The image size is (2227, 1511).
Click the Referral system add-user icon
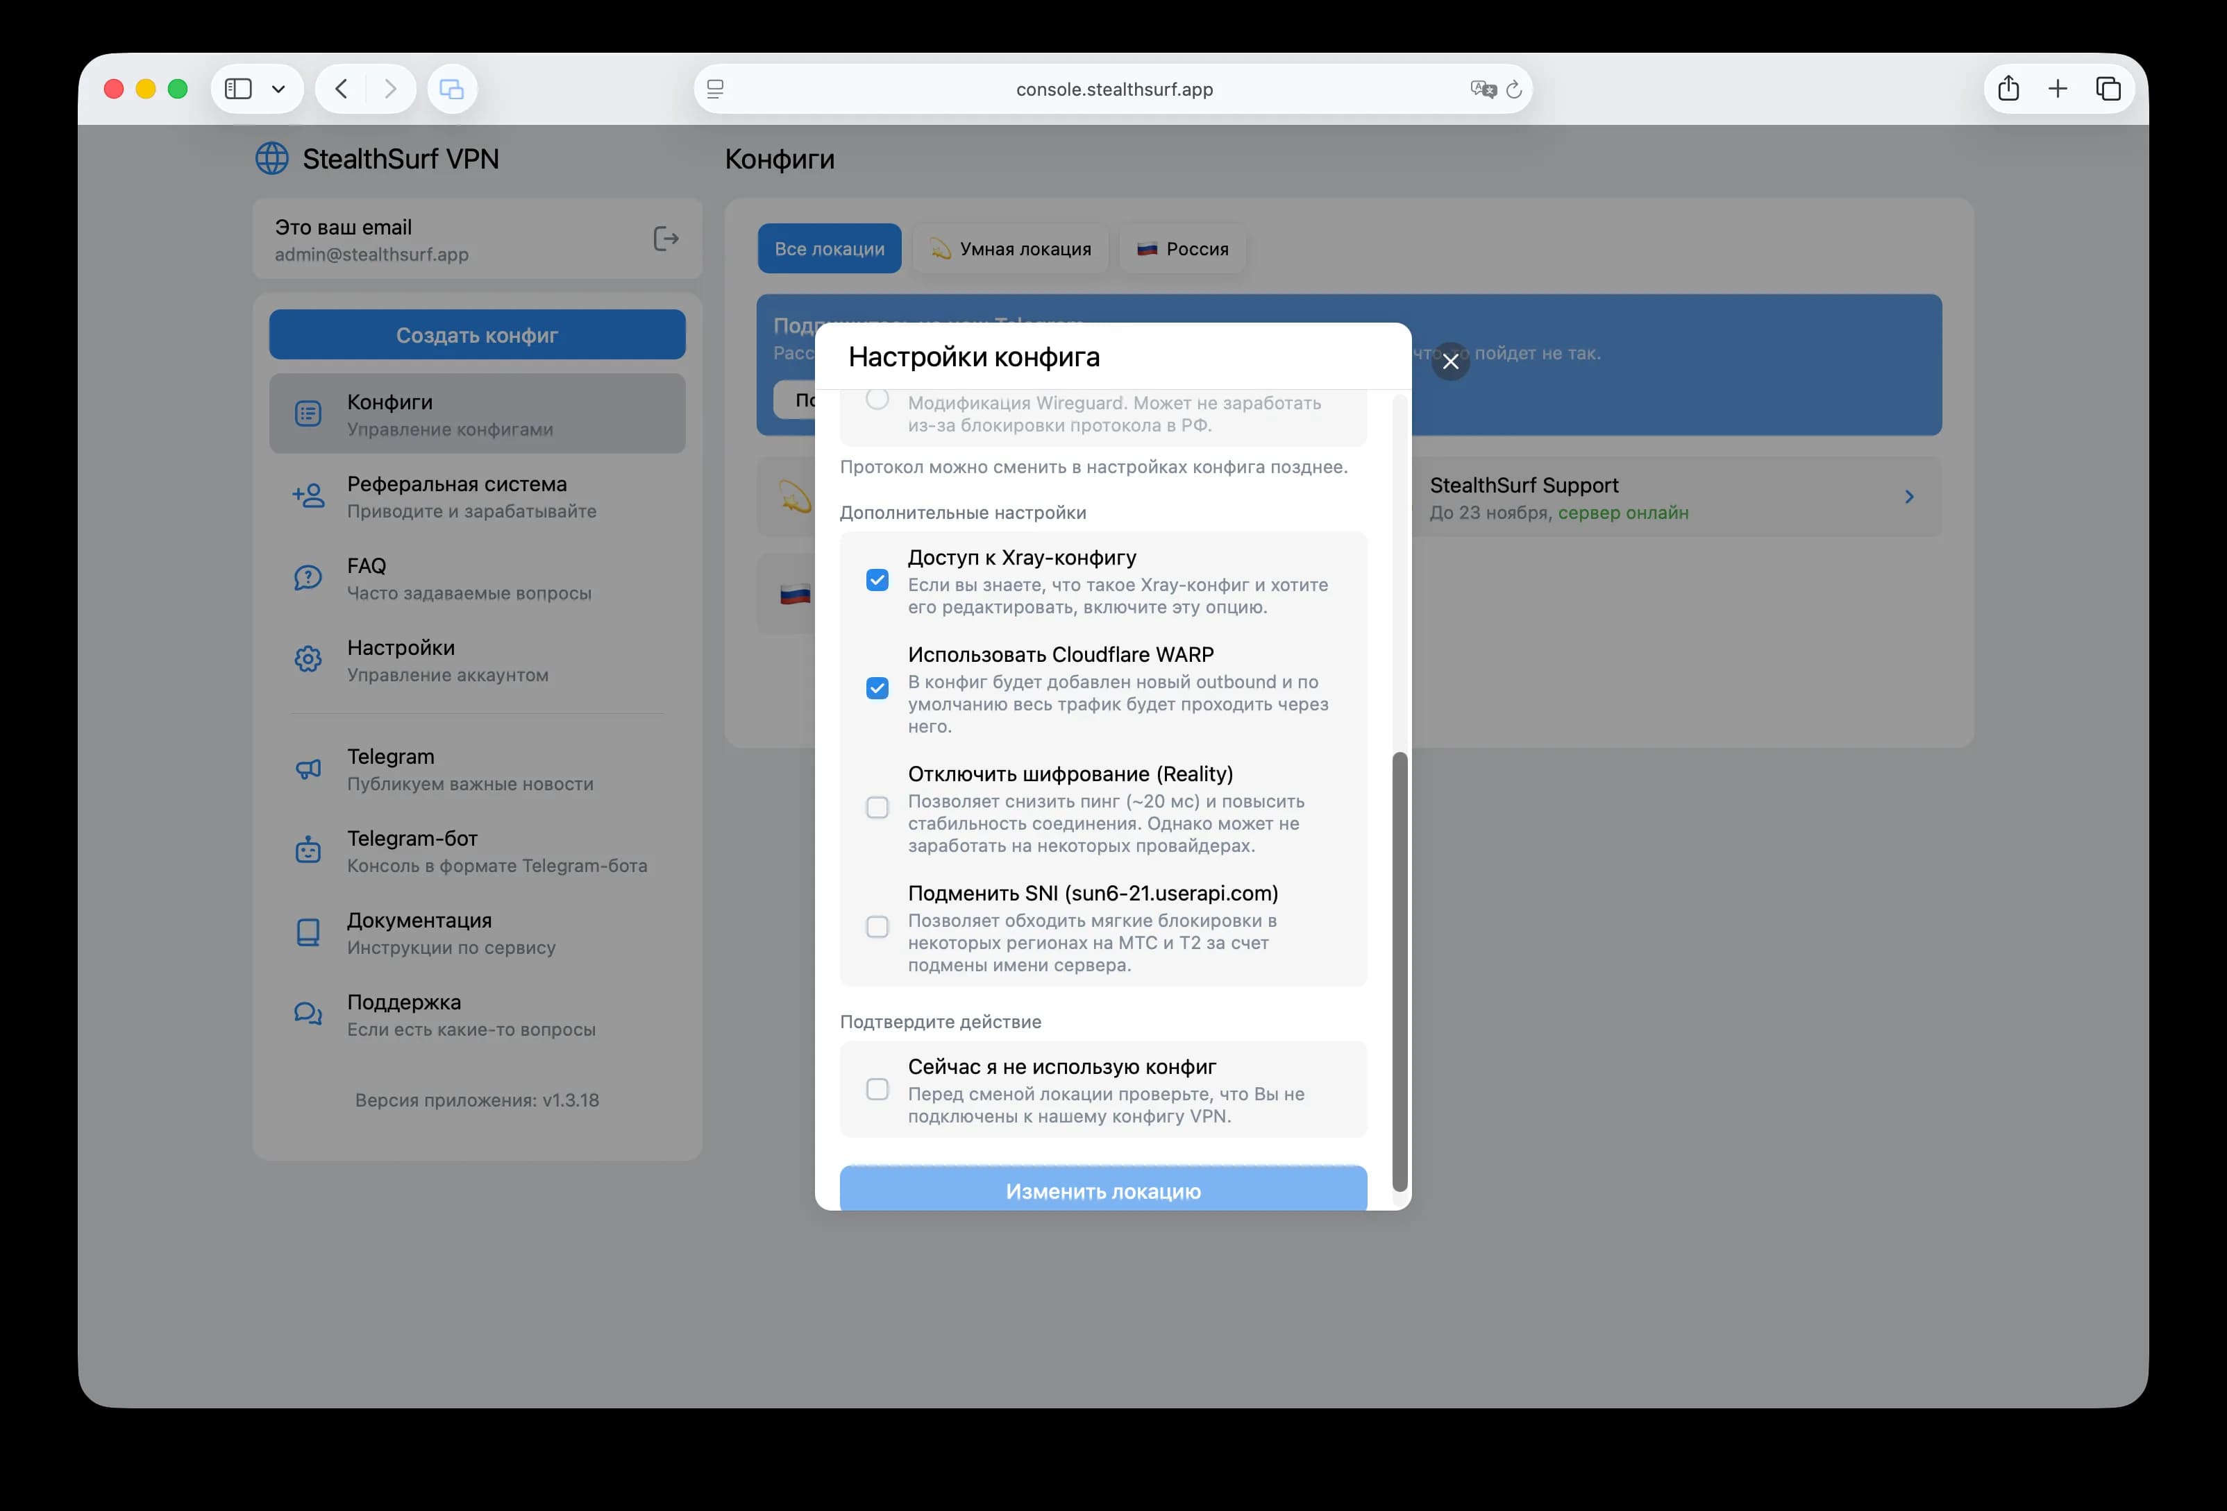308,496
